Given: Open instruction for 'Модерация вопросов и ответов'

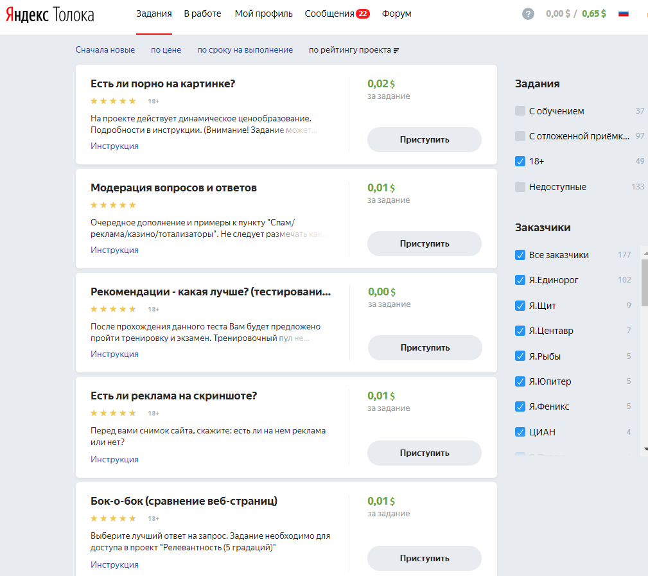Looking at the screenshot, I should click(114, 250).
